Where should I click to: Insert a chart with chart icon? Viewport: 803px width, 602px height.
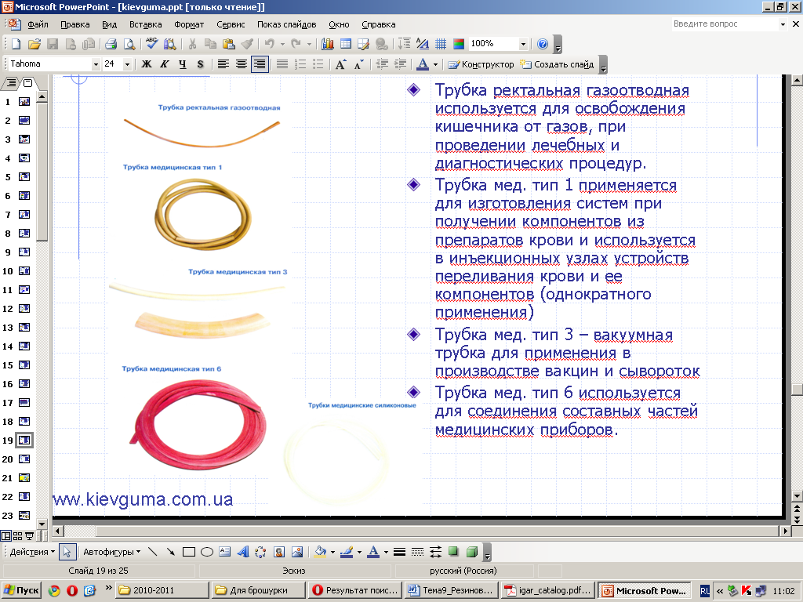click(327, 44)
